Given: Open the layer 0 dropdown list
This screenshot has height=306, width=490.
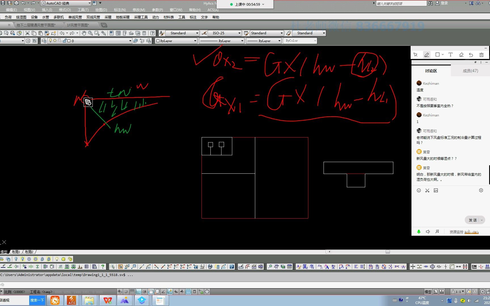Looking at the screenshot, I should point(90,41).
